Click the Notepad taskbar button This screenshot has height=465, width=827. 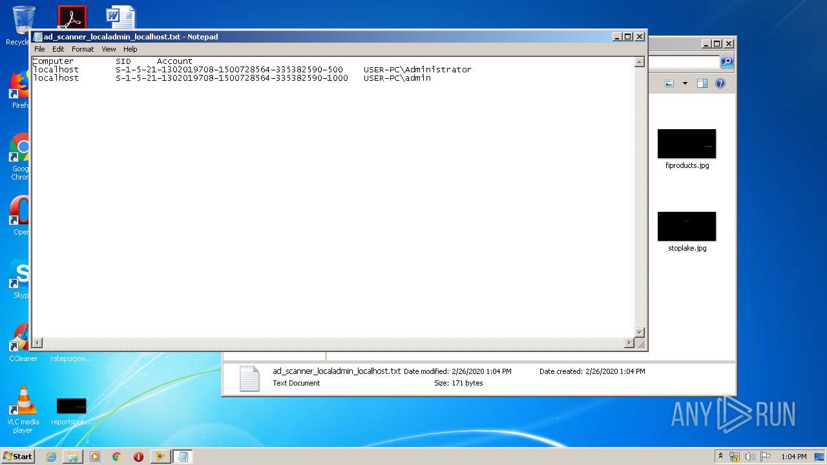182,457
